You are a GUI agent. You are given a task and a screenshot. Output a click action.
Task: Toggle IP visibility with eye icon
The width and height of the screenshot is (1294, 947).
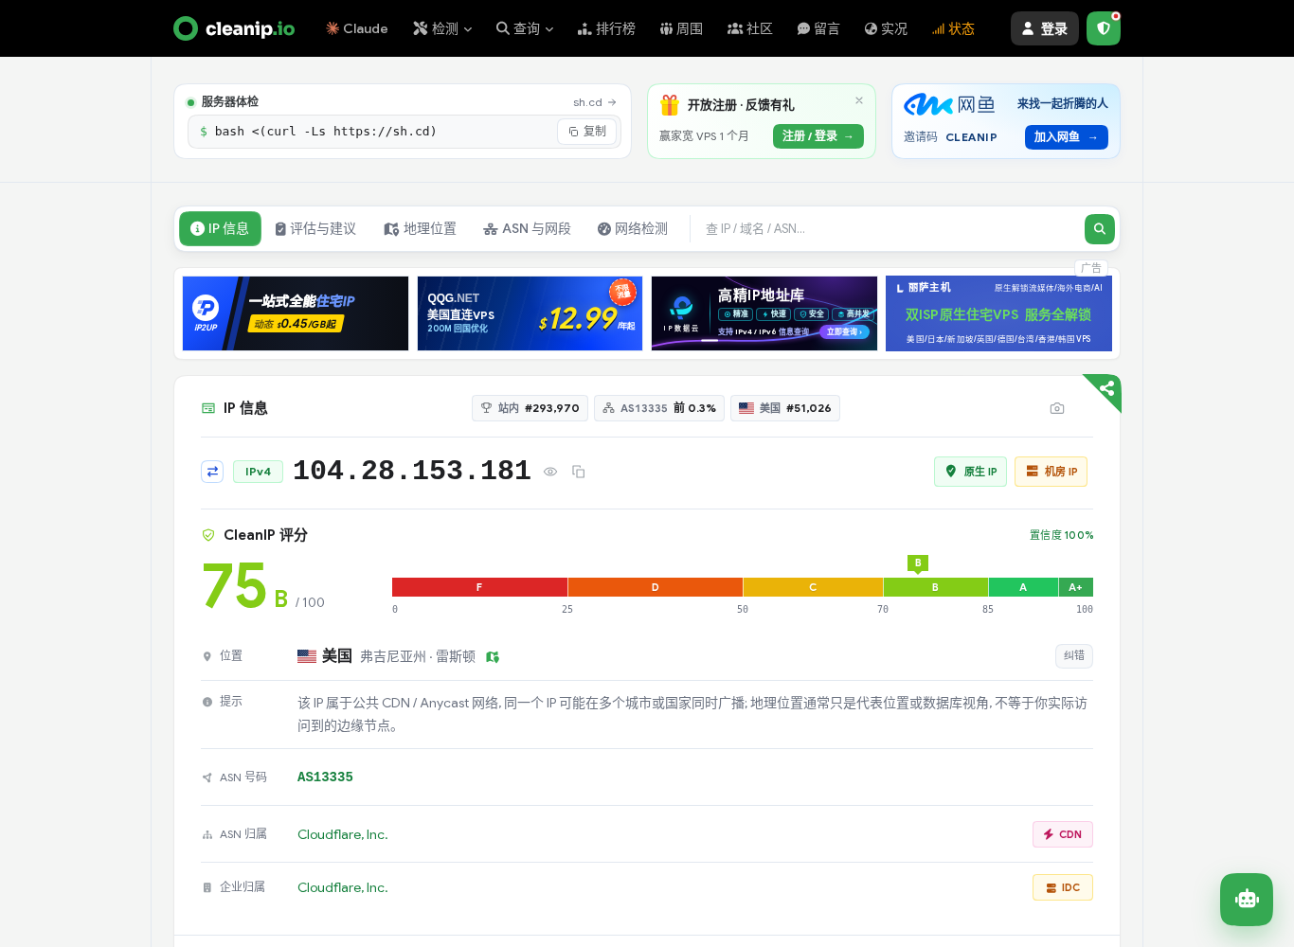pyautogui.click(x=550, y=472)
